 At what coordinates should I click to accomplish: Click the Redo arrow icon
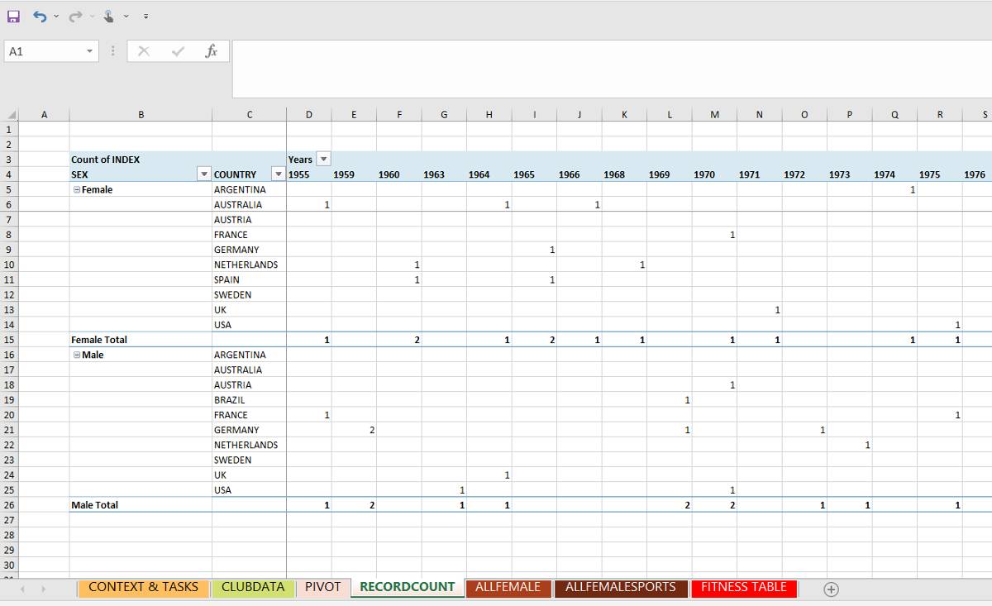(75, 16)
